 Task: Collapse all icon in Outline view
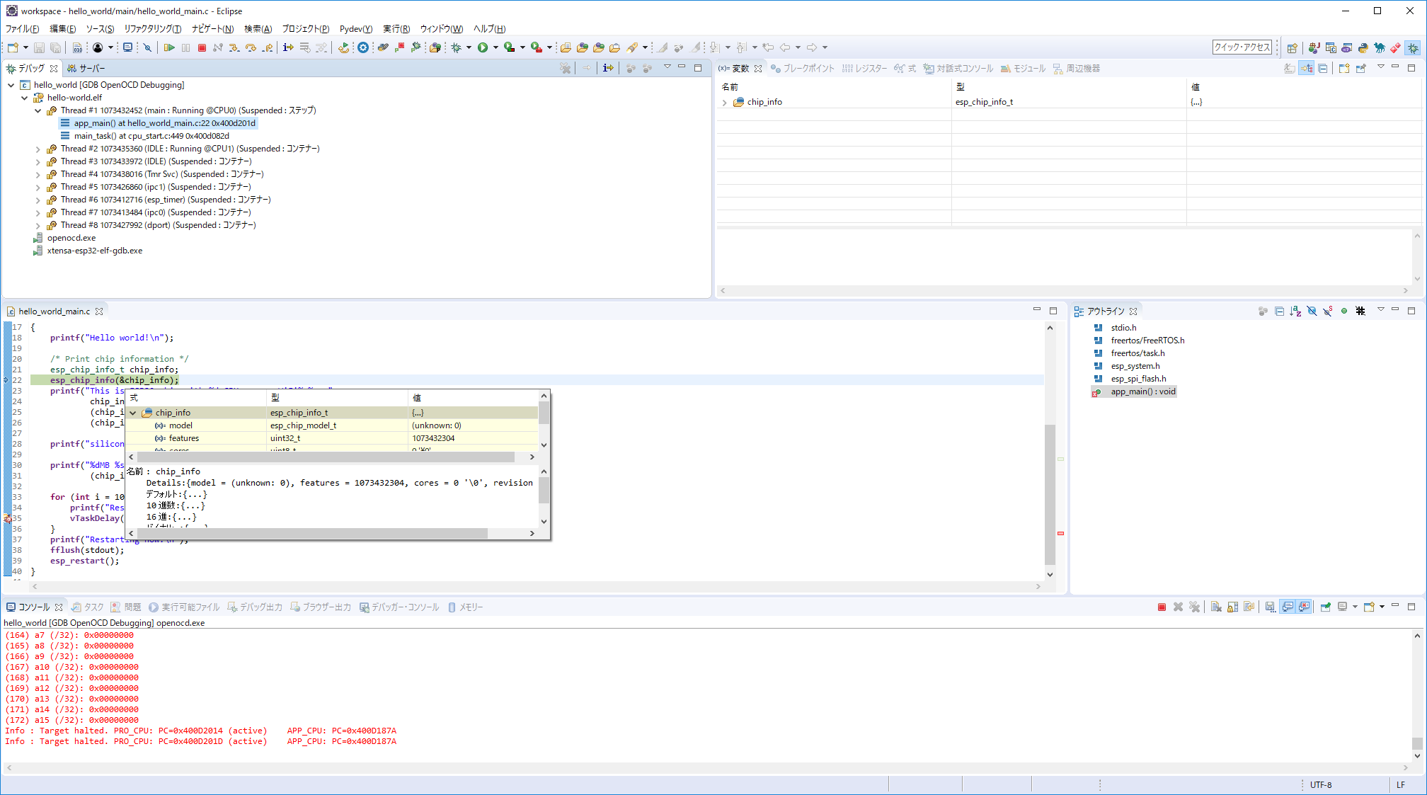pyautogui.click(x=1279, y=311)
